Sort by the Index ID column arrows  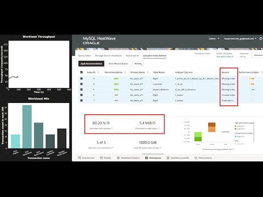[98, 72]
